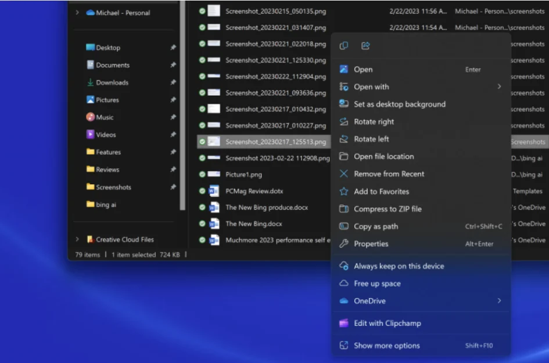Screen dimensions: 549x363
Task: Open the selected file via Open
Action: [x=421, y=69]
